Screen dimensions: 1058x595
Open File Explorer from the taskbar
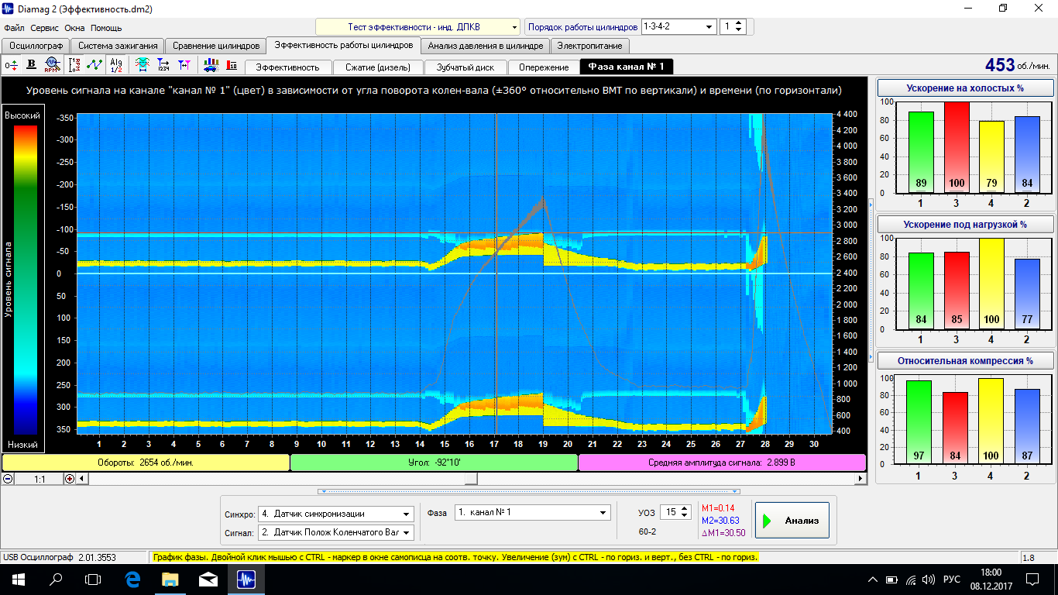pyautogui.click(x=170, y=579)
